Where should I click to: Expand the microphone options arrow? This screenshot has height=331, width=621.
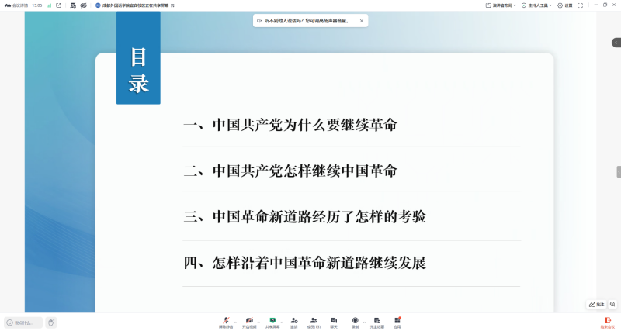tap(236, 320)
